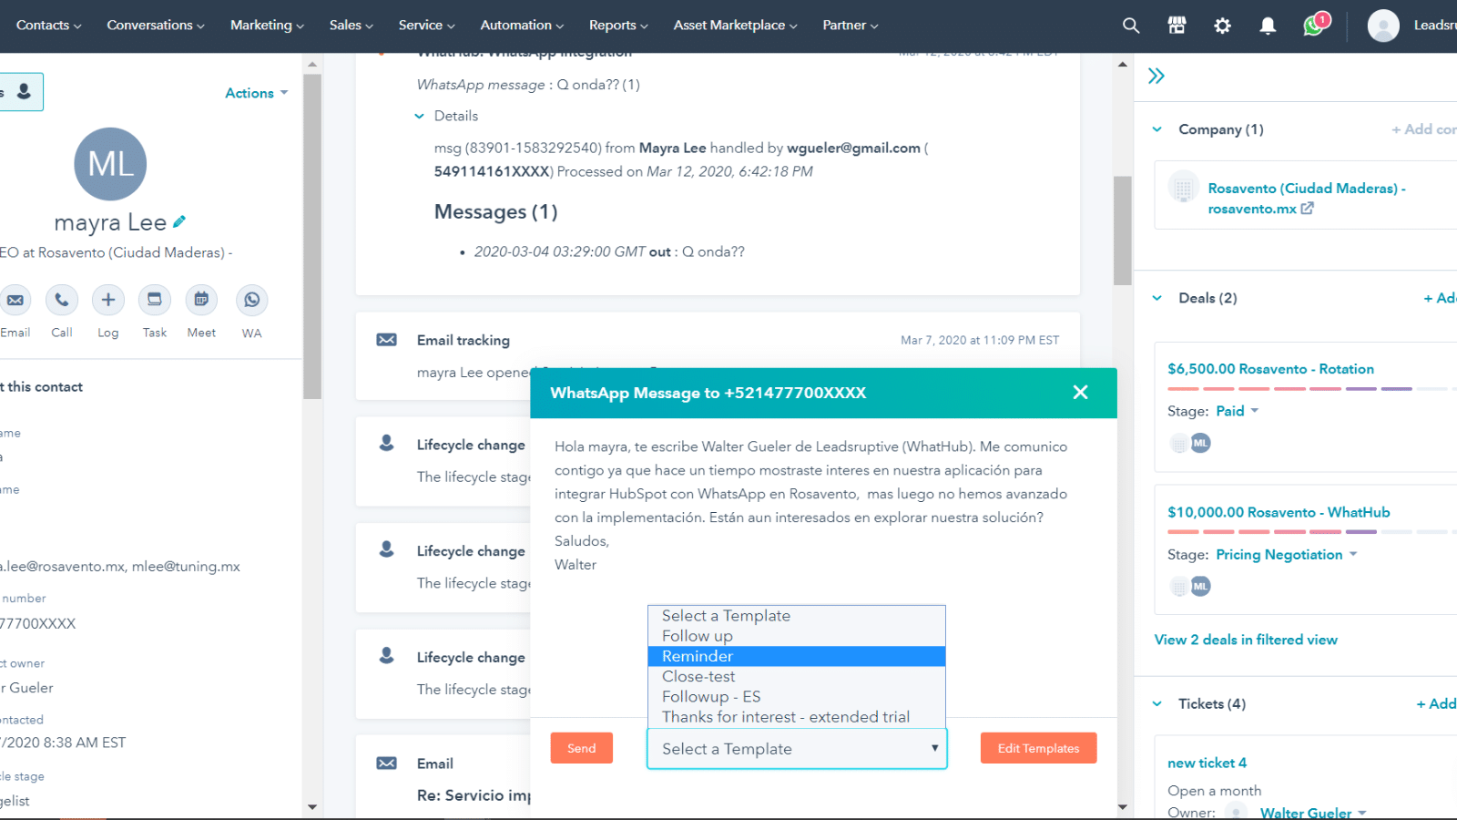The height and width of the screenshot is (820, 1457).
Task: Click the View 2 deals in filtered view link
Action: (1246, 639)
